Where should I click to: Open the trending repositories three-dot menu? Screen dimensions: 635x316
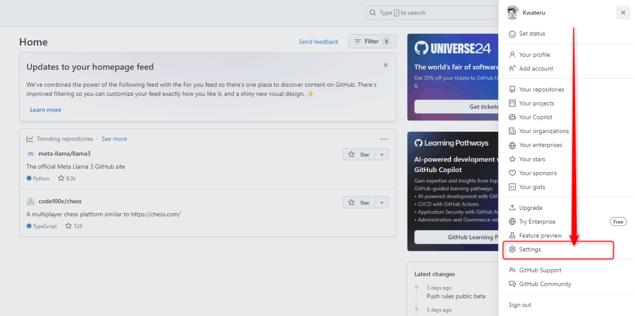tap(384, 139)
